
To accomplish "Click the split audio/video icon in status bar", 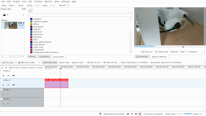I will click(x=100, y=114).
